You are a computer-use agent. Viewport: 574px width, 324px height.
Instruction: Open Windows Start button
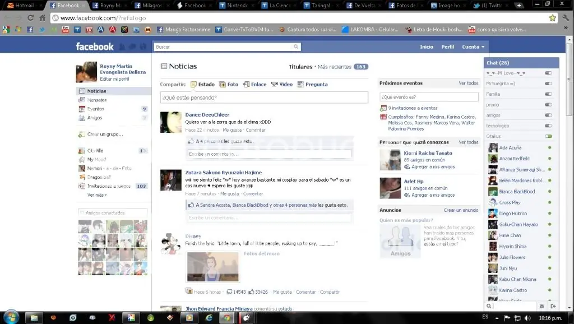[11, 317]
